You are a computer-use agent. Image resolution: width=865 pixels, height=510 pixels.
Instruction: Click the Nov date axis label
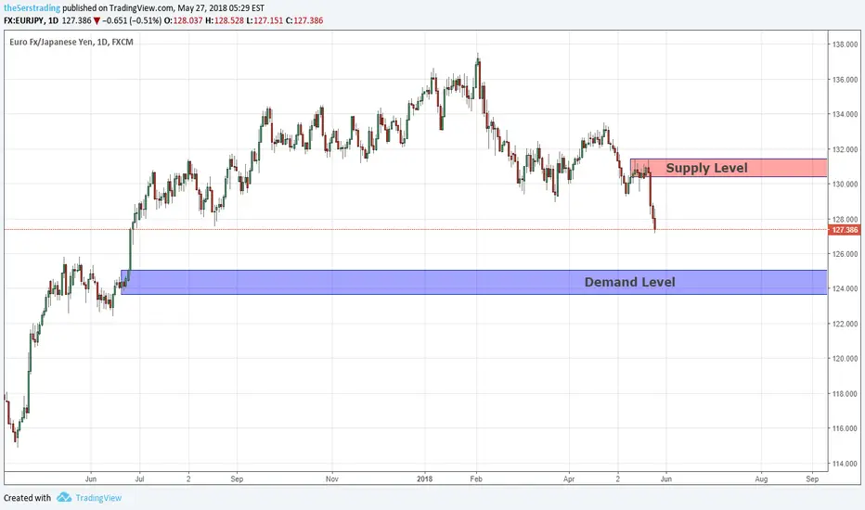click(x=331, y=479)
